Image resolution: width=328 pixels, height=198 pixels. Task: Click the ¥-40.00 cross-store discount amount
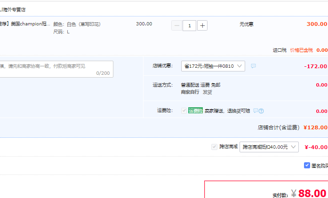pyautogui.click(x=316, y=147)
